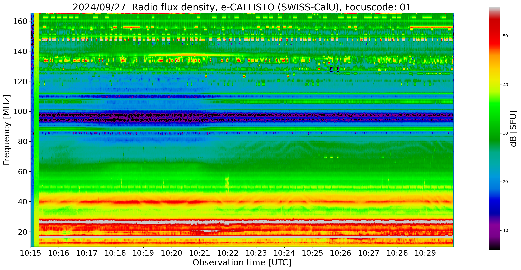
Task: Click the 10:21 time tick label
Action: click(x=200, y=253)
